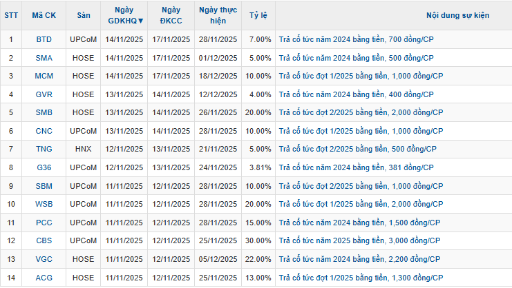Open ACG stock code link
512x288 pixels.
pyautogui.click(x=44, y=277)
